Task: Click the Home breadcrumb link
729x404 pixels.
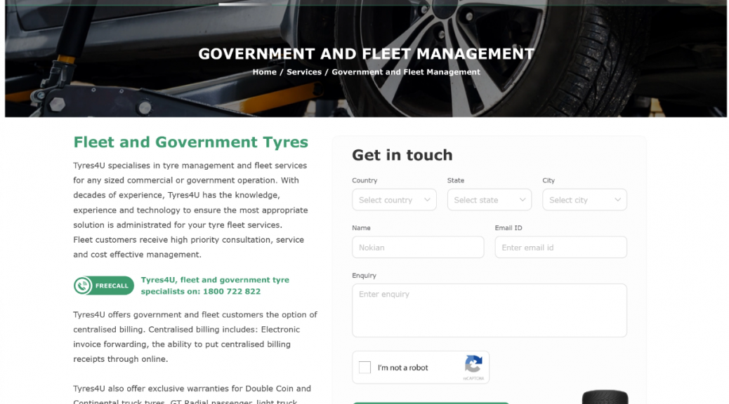Action: pyautogui.click(x=264, y=72)
